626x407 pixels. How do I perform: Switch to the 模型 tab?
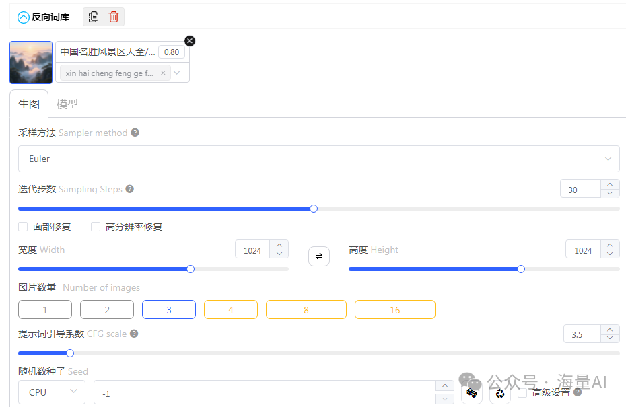[67, 104]
